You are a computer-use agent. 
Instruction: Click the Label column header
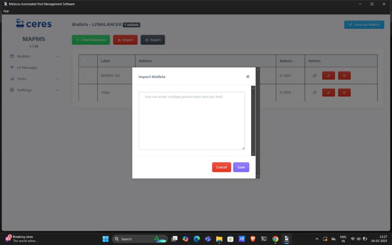point(105,61)
